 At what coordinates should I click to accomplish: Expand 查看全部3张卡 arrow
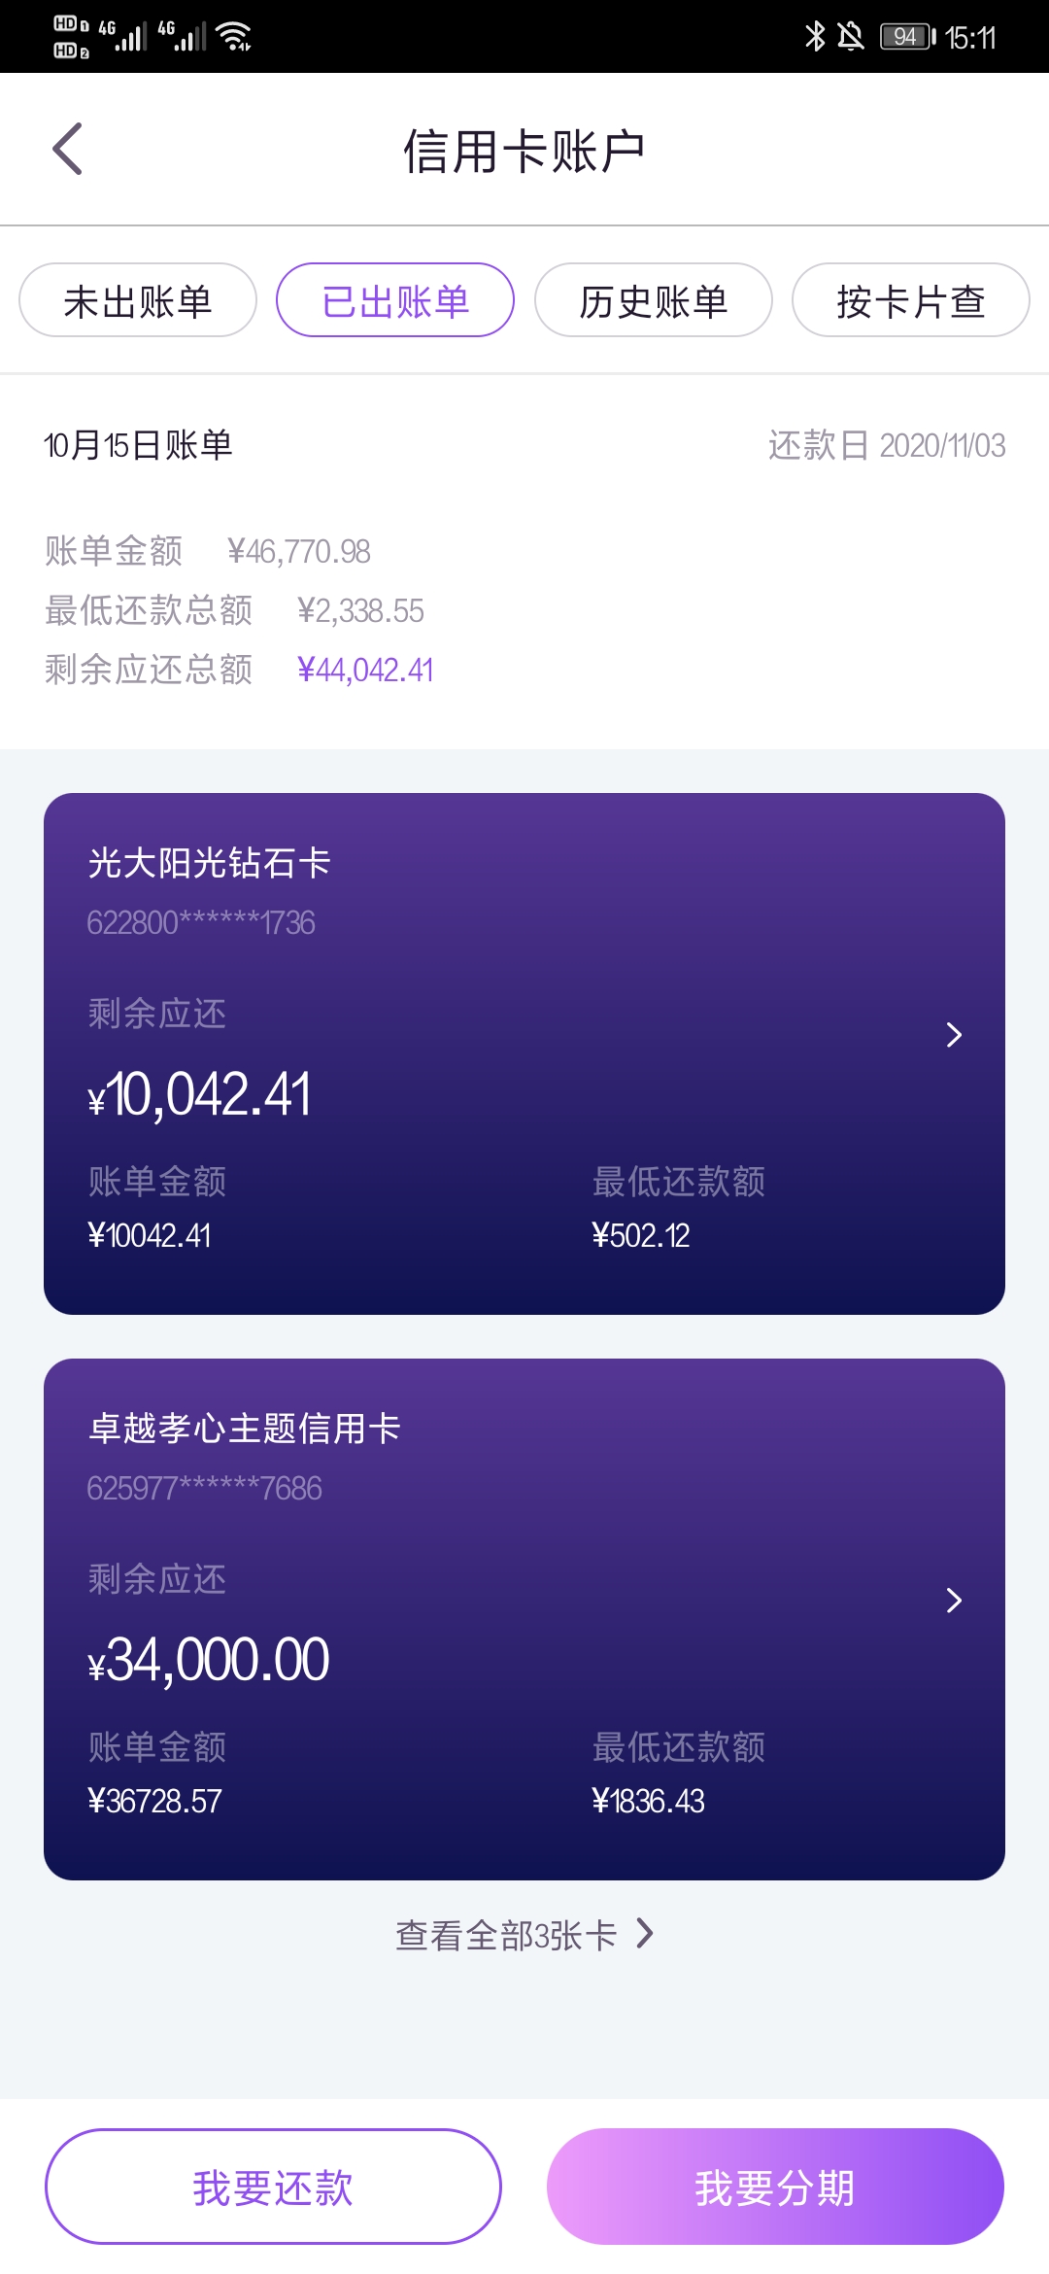pos(644,1934)
